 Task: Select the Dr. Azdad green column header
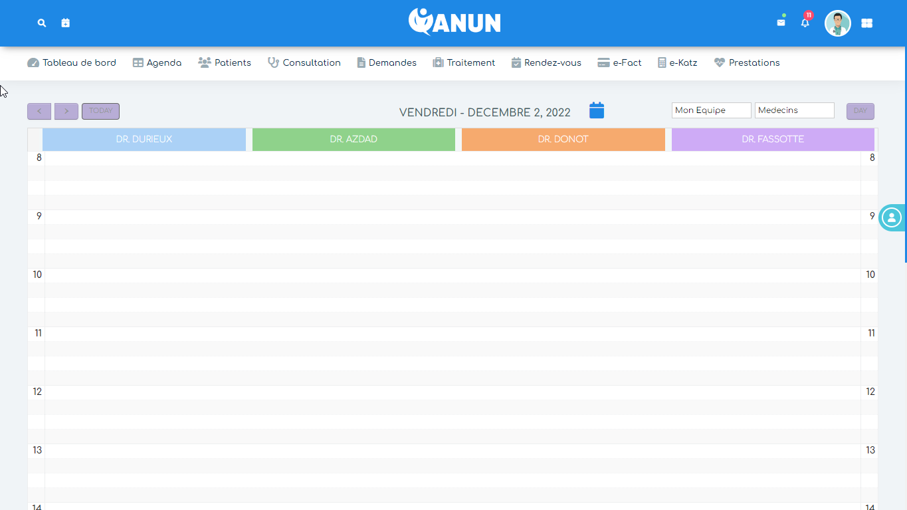(x=353, y=140)
